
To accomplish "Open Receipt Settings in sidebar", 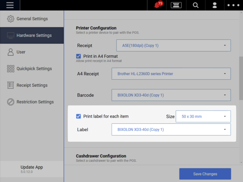I will coord(32,85).
